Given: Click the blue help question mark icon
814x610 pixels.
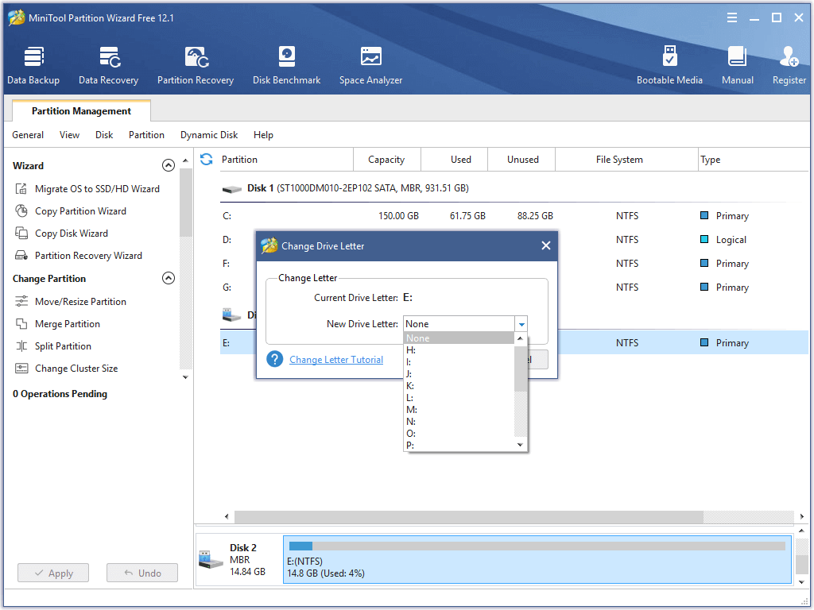Looking at the screenshot, I should (274, 359).
